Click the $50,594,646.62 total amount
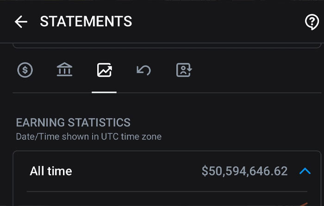324x206 pixels. (244, 171)
